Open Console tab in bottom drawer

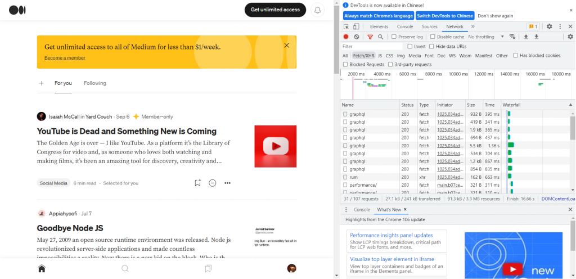click(x=362, y=210)
